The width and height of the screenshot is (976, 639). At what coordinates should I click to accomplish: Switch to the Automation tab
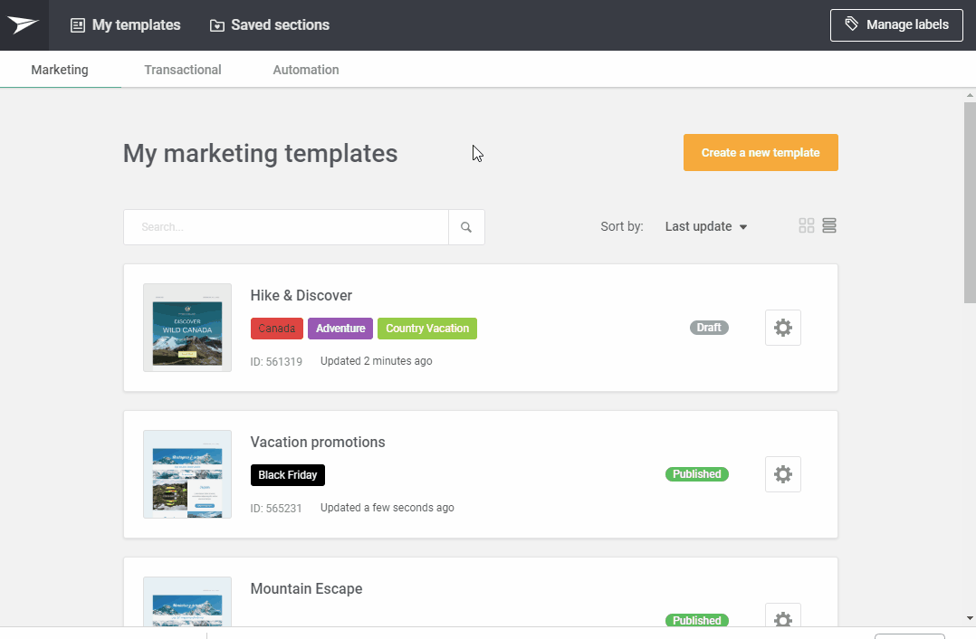[x=306, y=70]
